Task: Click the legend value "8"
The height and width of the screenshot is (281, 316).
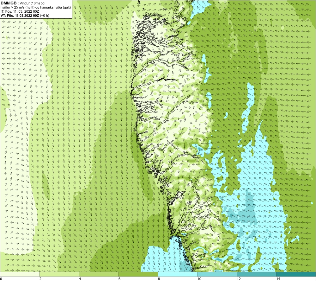Action: [x=159, y=279]
